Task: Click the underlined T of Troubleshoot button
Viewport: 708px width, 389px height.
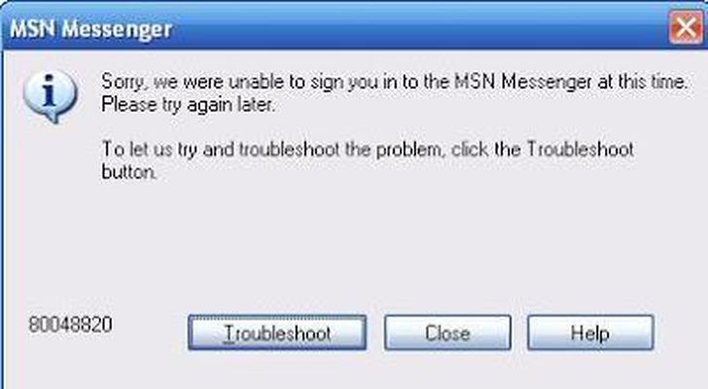Action: (x=230, y=334)
